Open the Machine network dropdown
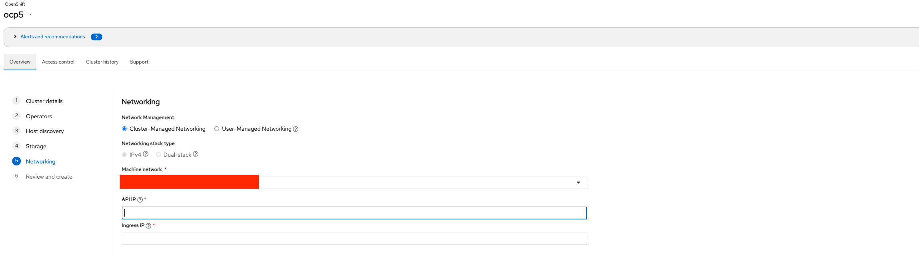Screen dimensions: 919x253 click(x=578, y=183)
